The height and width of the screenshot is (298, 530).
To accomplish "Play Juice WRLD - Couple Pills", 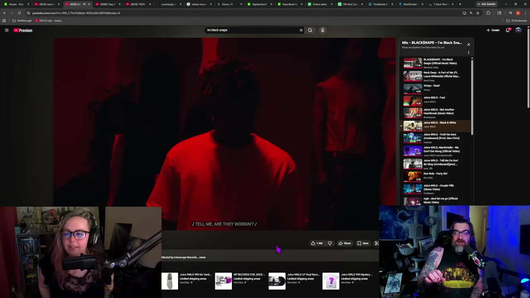I will [436, 189].
